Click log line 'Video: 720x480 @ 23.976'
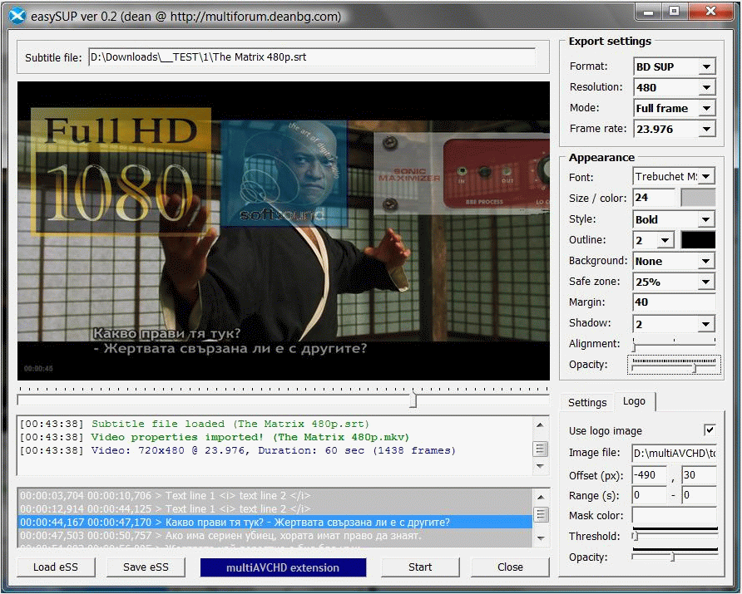Viewport: 742px width, 594px height. tap(238, 450)
